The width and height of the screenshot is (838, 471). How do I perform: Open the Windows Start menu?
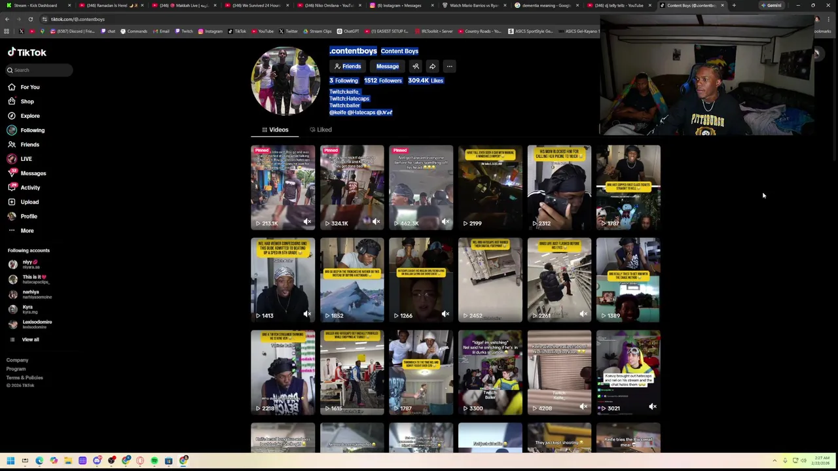point(10,461)
